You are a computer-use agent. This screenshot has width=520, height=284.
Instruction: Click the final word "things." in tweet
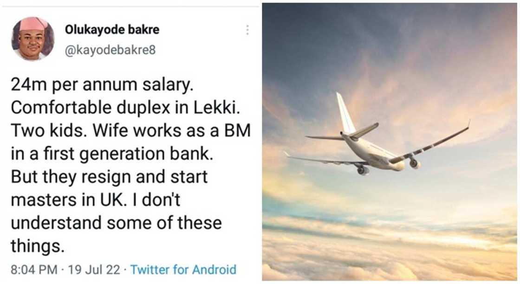[x=37, y=245]
